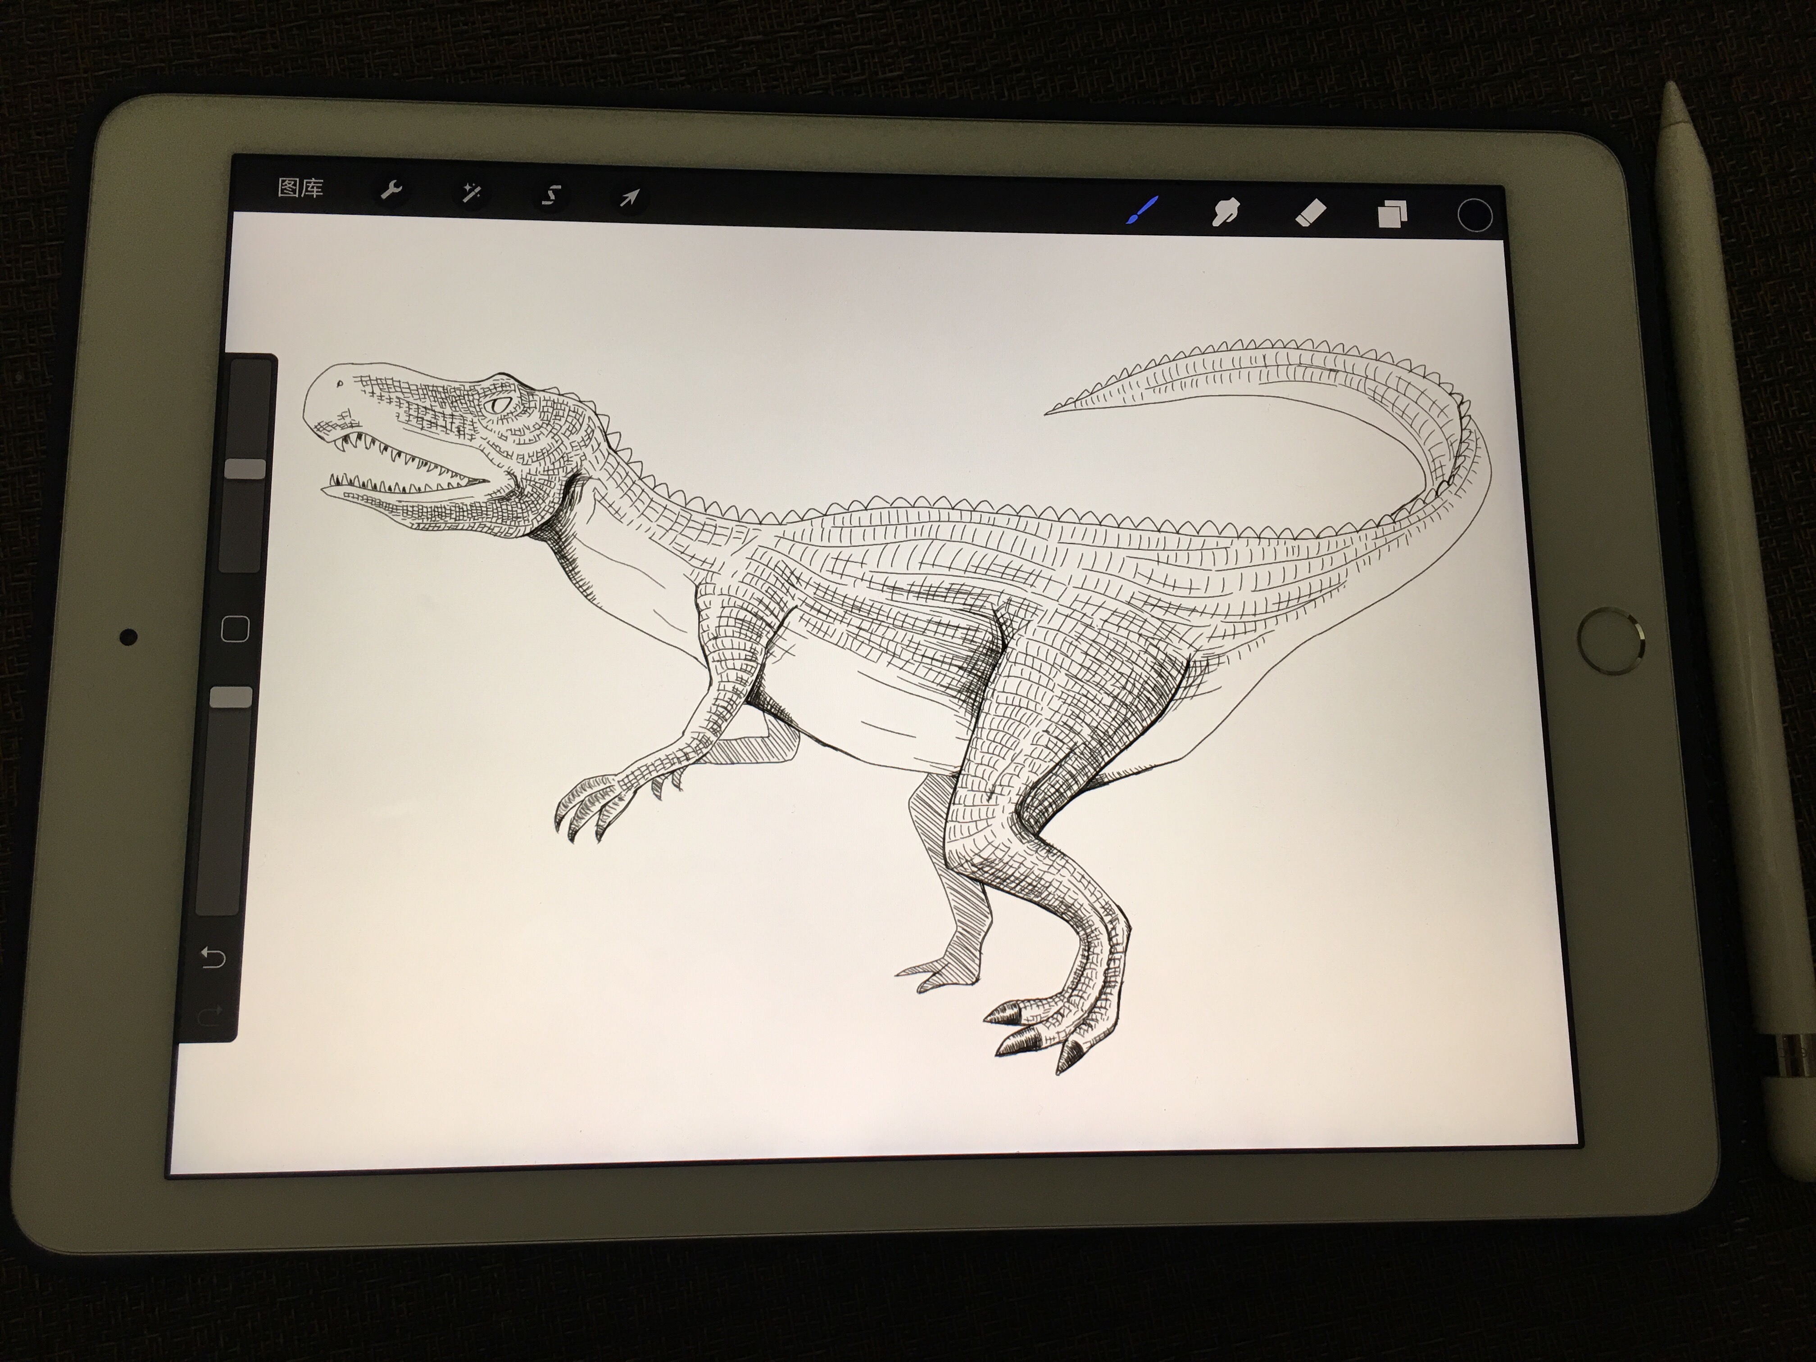Undo the last stroke with undo arrow

[x=213, y=957]
